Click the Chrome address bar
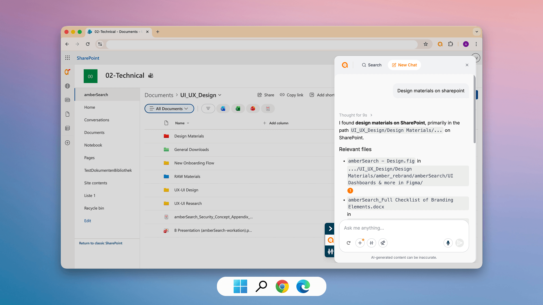Viewport: 543px width, 305px height. 262,44
